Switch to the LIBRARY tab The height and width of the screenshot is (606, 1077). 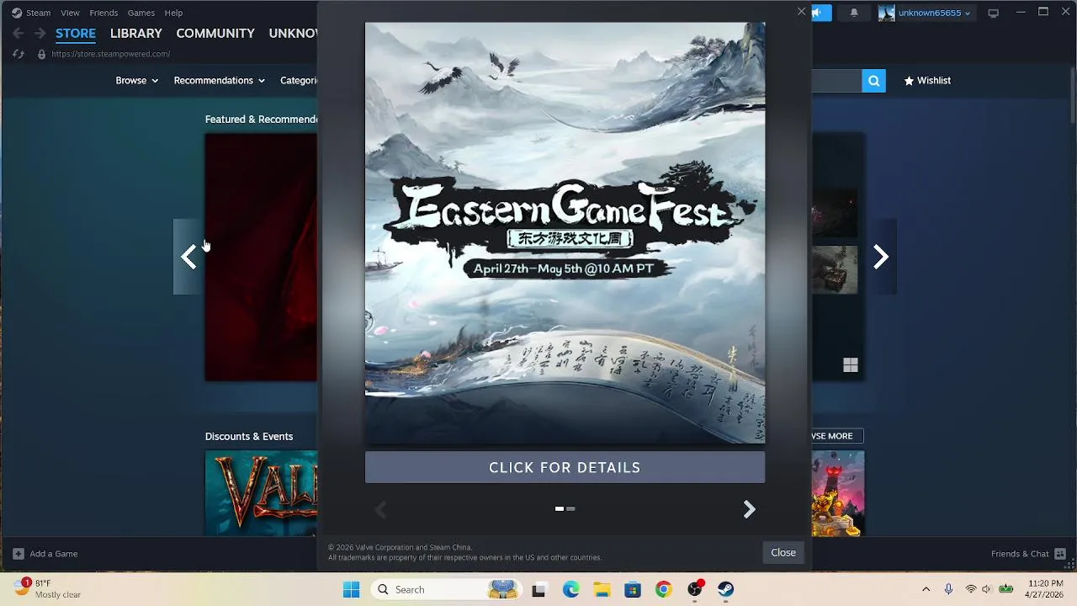[x=135, y=34]
